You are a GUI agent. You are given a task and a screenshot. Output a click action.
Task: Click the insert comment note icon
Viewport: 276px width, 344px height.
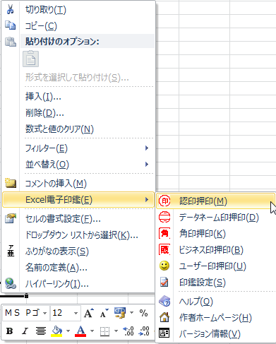coord(11,183)
